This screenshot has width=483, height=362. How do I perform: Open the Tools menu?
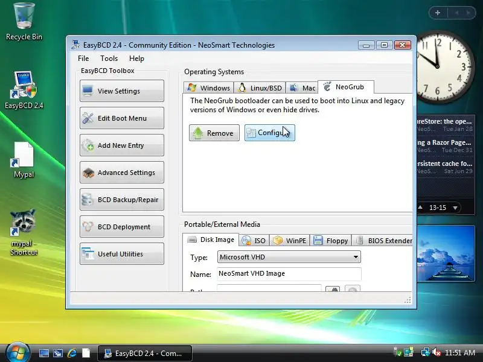click(x=109, y=59)
